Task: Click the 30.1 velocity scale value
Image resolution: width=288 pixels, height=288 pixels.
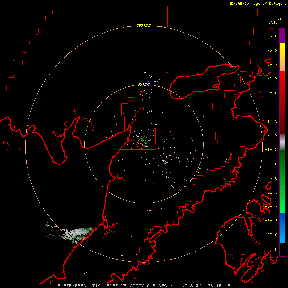Action: click(272, 107)
